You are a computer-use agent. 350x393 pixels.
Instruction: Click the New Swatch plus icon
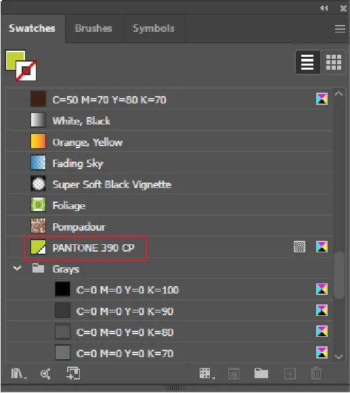tap(290, 373)
